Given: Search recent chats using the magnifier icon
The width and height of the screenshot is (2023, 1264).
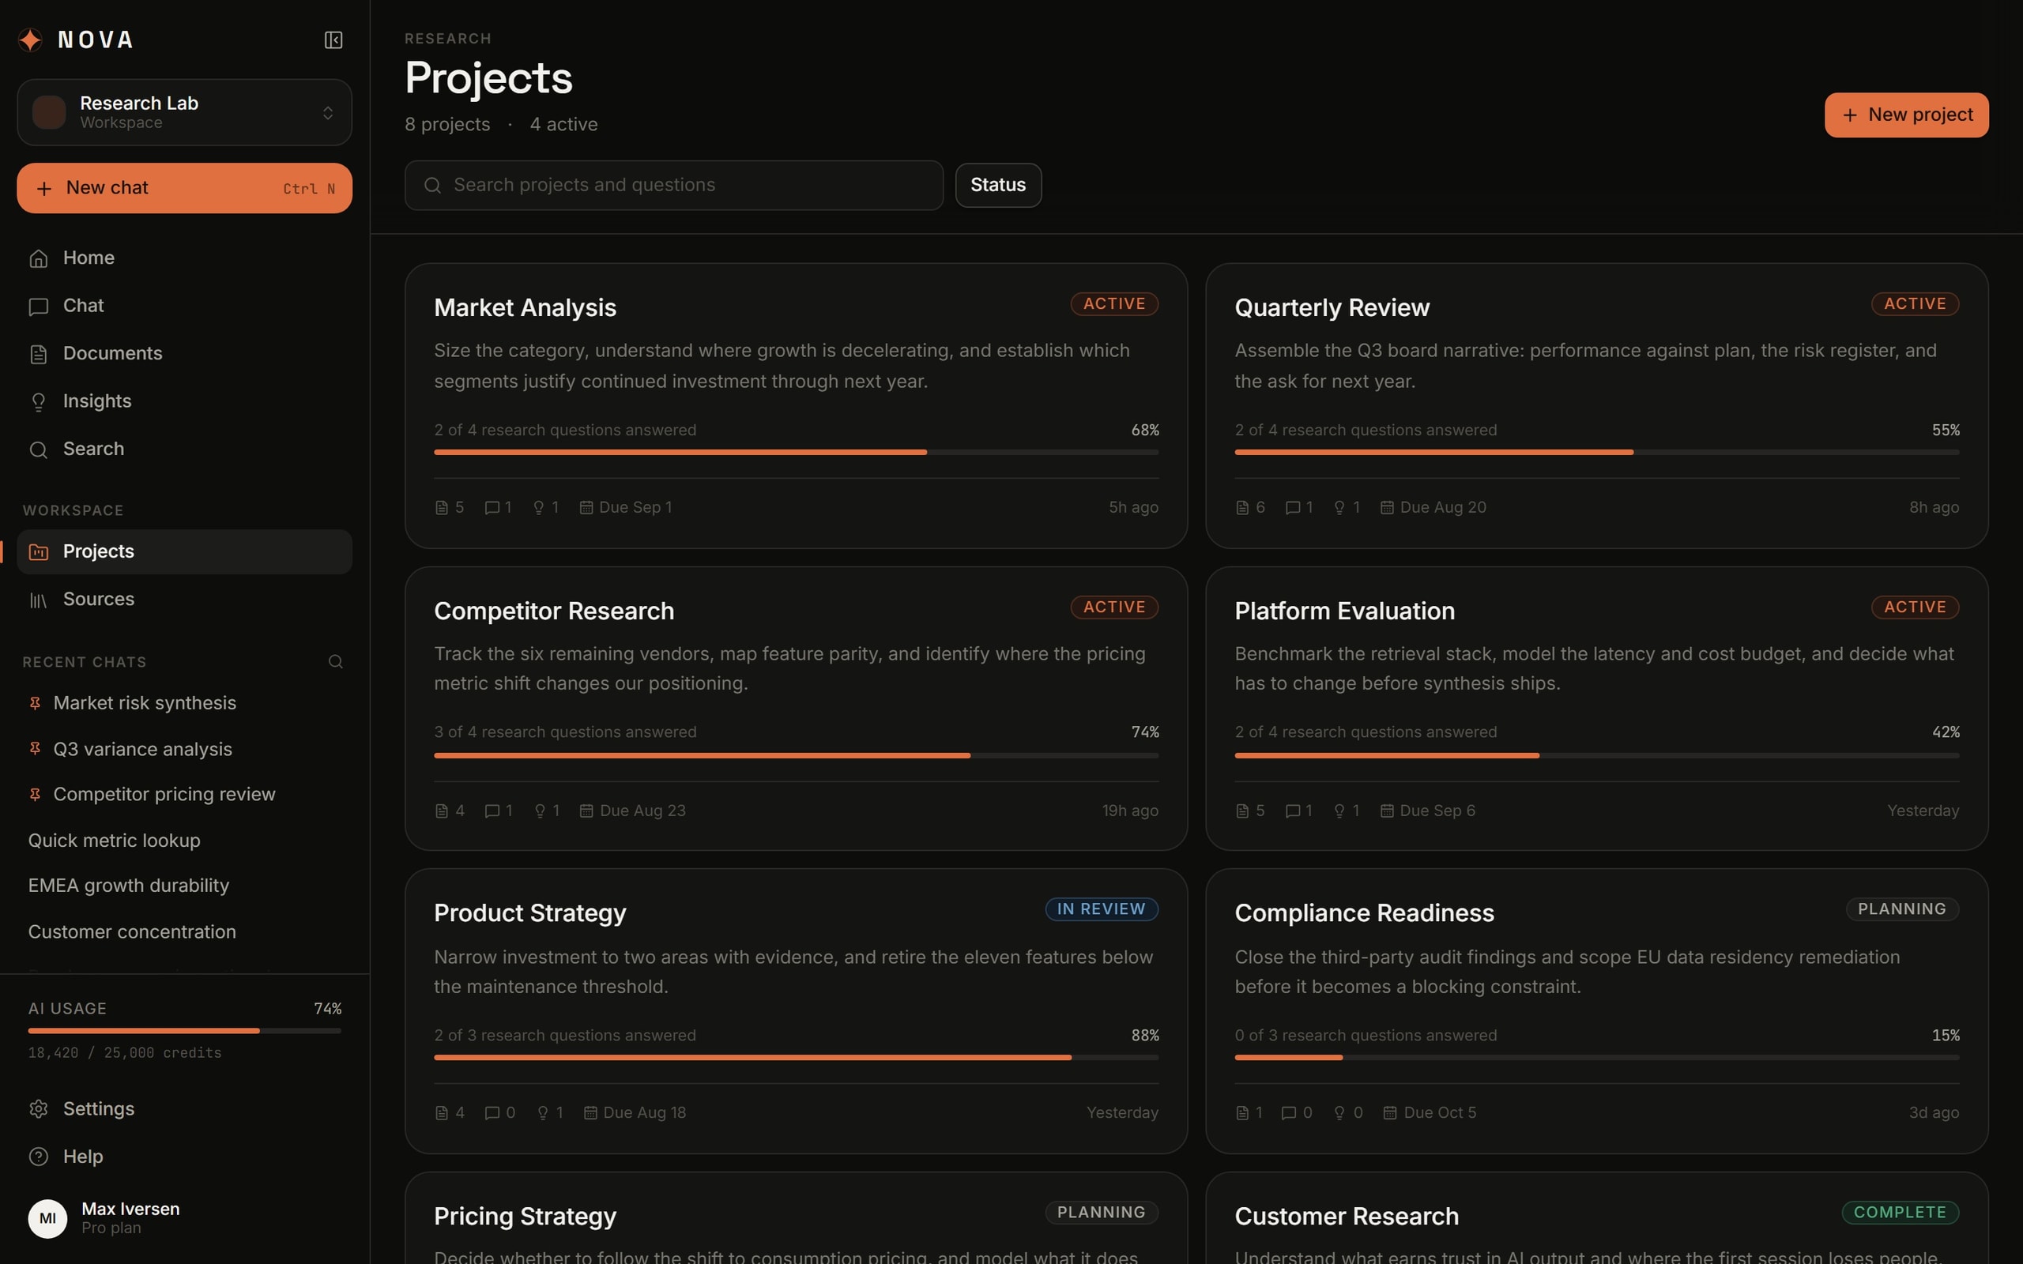Looking at the screenshot, I should [335, 662].
